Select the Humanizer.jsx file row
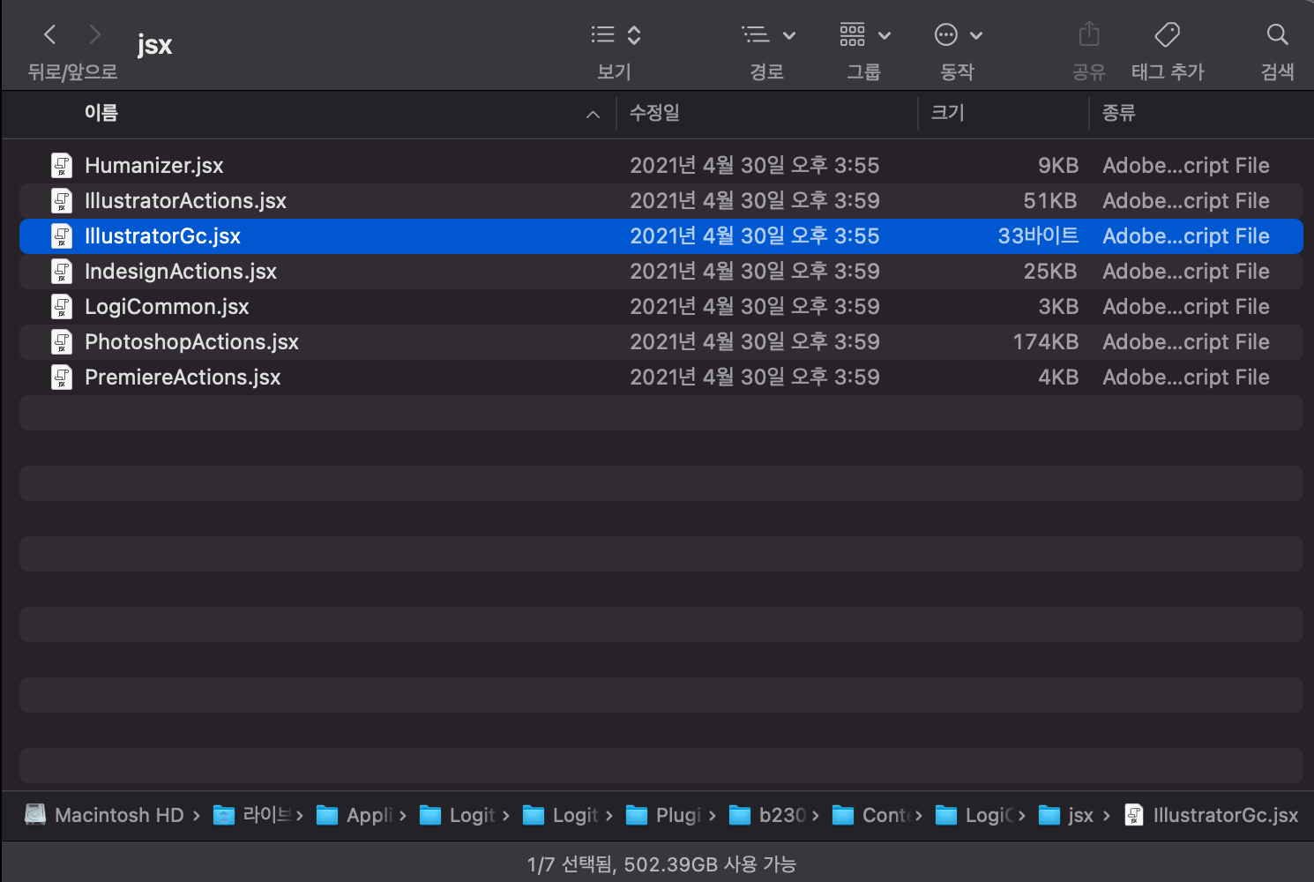The image size is (1314, 882). pyautogui.click(x=153, y=165)
